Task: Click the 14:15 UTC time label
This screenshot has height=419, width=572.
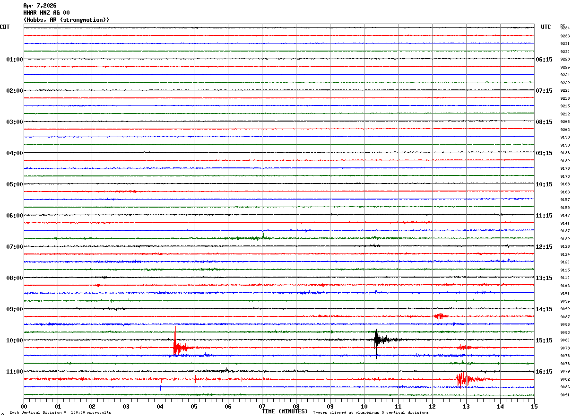Action: pos(544,309)
